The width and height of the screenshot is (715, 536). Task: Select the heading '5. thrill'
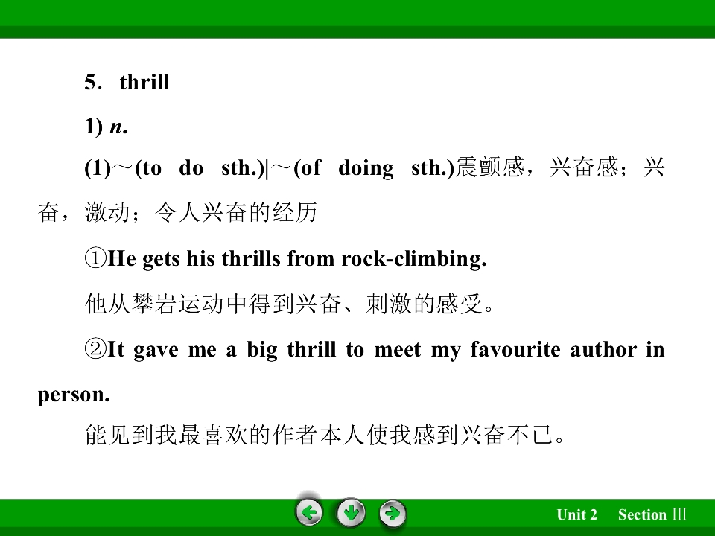[127, 82]
